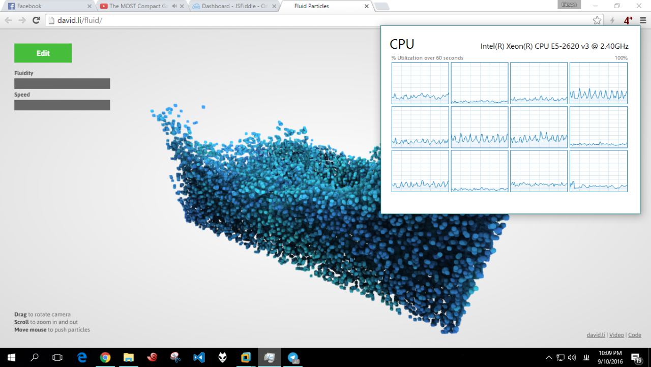The height and width of the screenshot is (367, 651).
Task: Open the red 4 extension icon
Action: pos(628,20)
